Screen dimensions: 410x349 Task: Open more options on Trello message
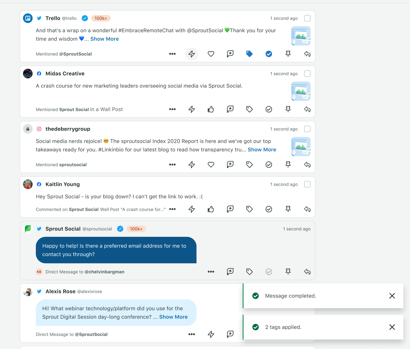pos(172,54)
